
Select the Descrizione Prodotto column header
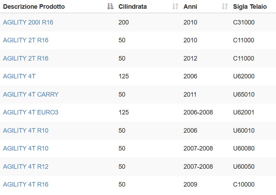point(34,7)
